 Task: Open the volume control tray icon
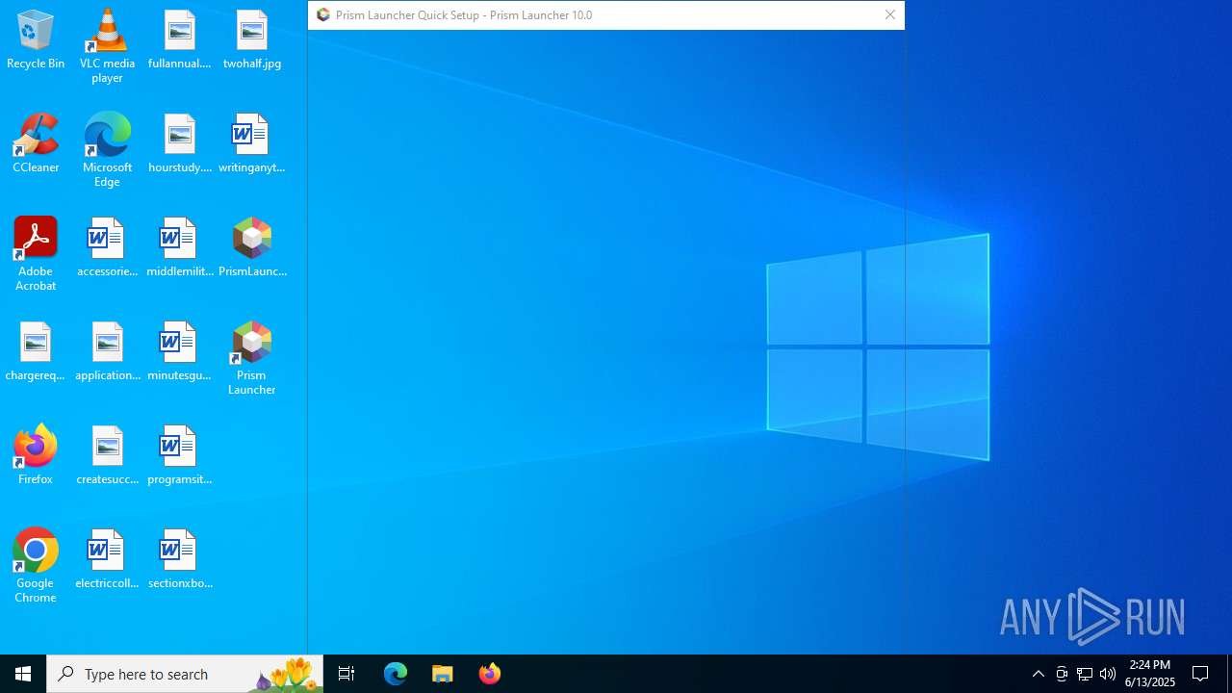[1108, 674]
